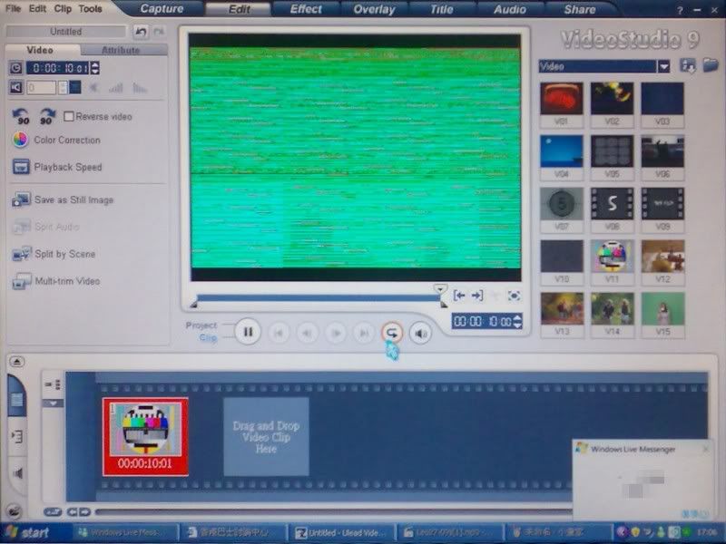The width and height of the screenshot is (726, 544).
Task: Click the preview trim bar
Action: (319, 298)
